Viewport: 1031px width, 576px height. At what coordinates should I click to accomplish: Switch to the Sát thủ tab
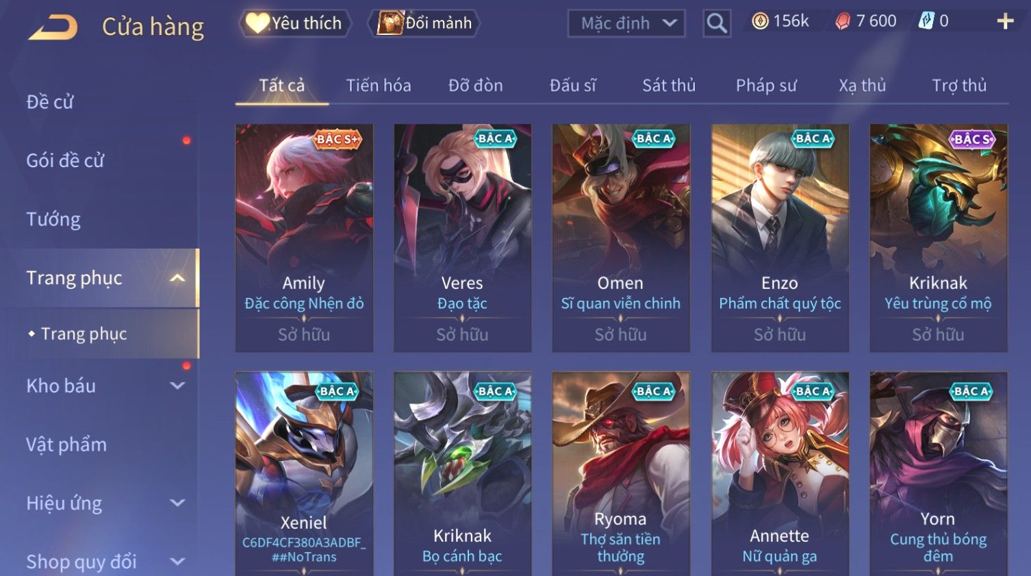pyautogui.click(x=668, y=86)
